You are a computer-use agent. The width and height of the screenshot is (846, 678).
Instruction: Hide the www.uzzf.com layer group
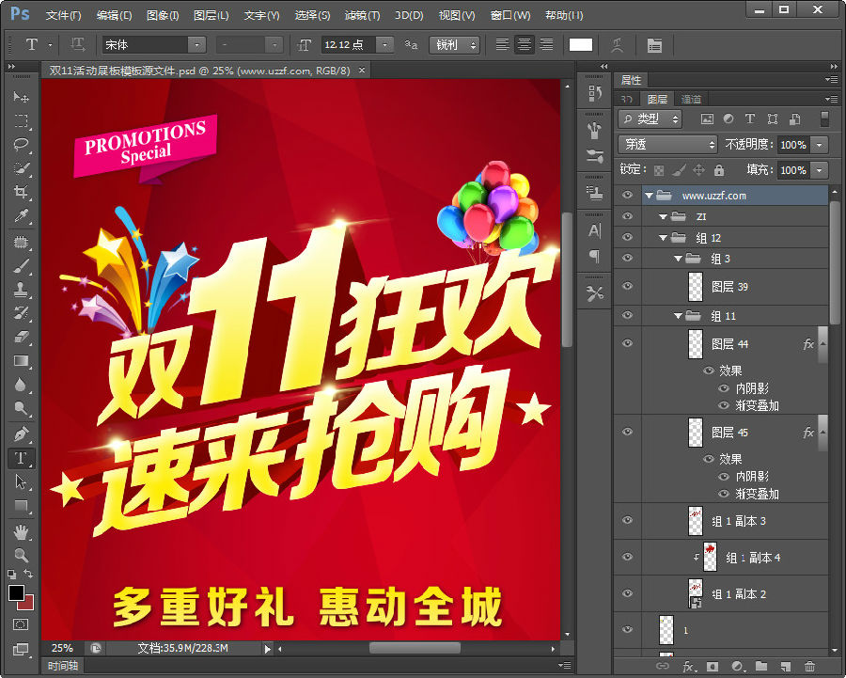point(627,195)
